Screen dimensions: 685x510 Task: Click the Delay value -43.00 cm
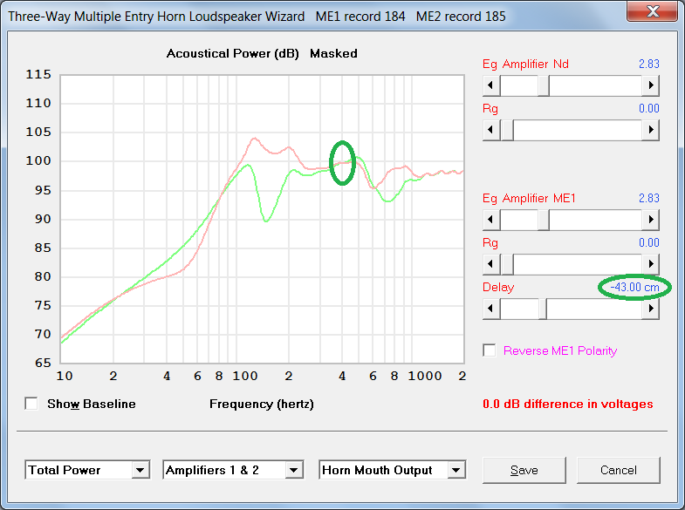(634, 287)
